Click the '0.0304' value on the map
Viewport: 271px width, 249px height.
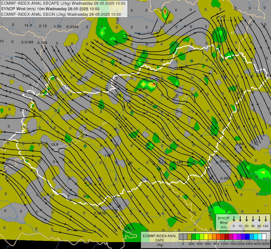[x=73, y=27]
